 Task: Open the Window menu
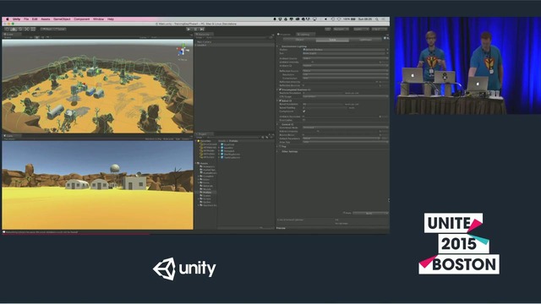pyautogui.click(x=98, y=19)
